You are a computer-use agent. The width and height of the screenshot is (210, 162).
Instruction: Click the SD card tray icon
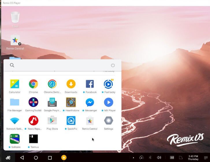point(181,158)
